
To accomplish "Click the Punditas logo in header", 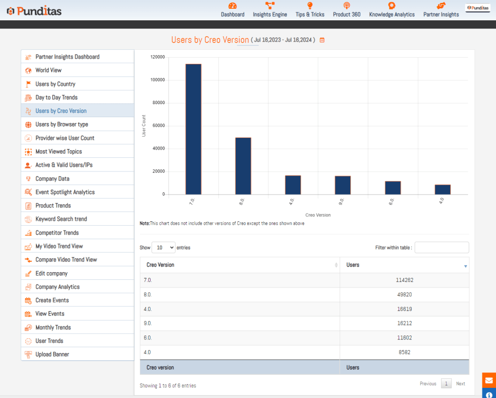I will (34, 10).
